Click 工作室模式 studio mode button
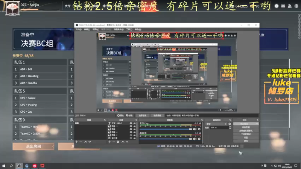 pyautogui.click(x=246, y=134)
